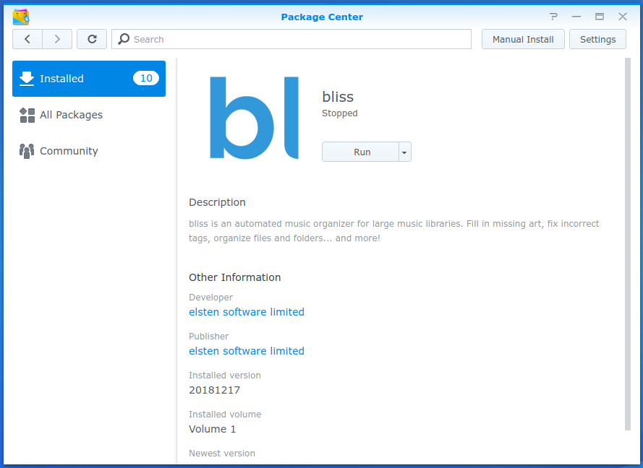Open Manual Install dialog

pyautogui.click(x=523, y=39)
